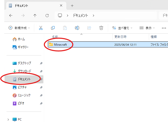
Task: Click the Copy icon
Action: click(x=53, y=28)
